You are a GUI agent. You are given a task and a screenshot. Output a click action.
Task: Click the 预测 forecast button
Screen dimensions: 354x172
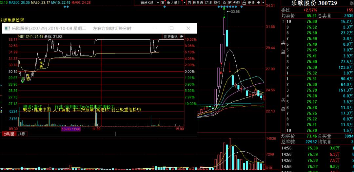(237, 3)
